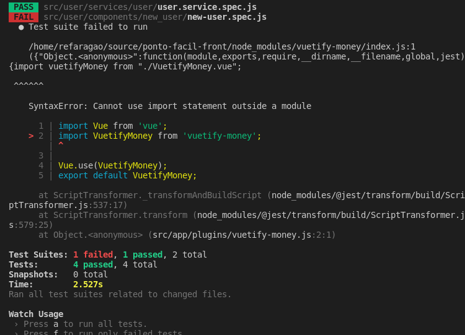Screen dimensions: 465x335
Task: Click the caret marks under the vuetifyMoney import
Action: pyautogui.click(x=29, y=84)
